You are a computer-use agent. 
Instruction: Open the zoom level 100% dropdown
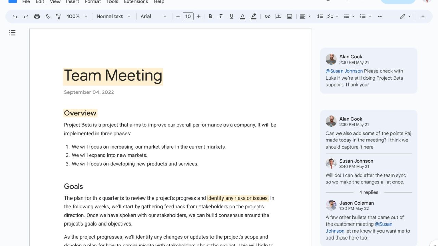point(77,16)
